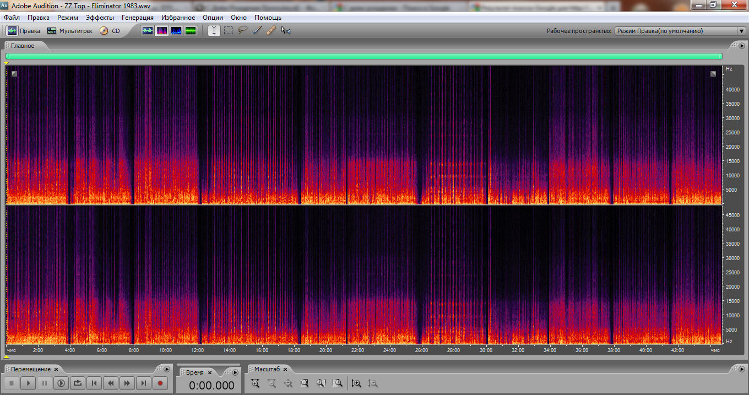Toggle the Waveform display view
This screenshot has height=395, width=749.
[147, 31]
